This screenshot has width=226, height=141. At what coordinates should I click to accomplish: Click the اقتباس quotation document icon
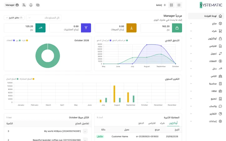[x=220, y=46]
